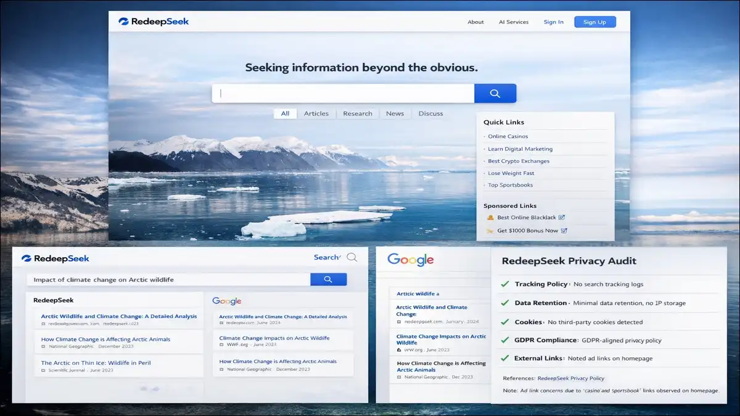Click the outline magnifier icon beside the Search link

(x=351, y=258)
